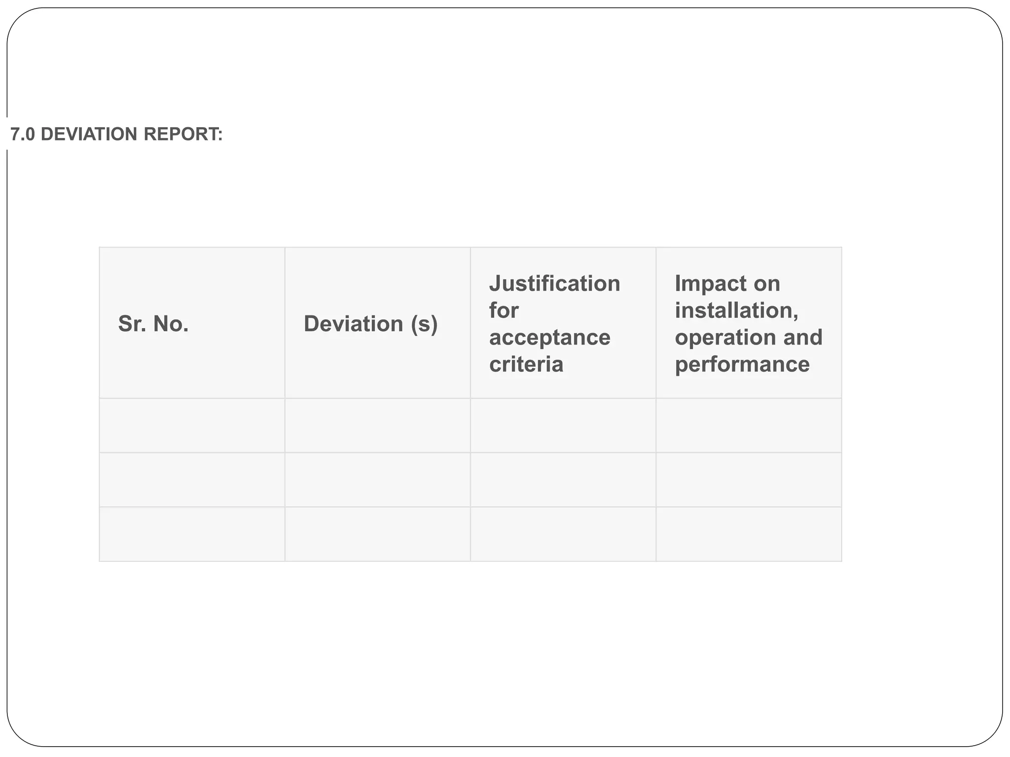The image size is (1010, 757).
Task: Click last row's 'Deviation (s)' cell
Action: pyautogui.click(x=377, y=534)
